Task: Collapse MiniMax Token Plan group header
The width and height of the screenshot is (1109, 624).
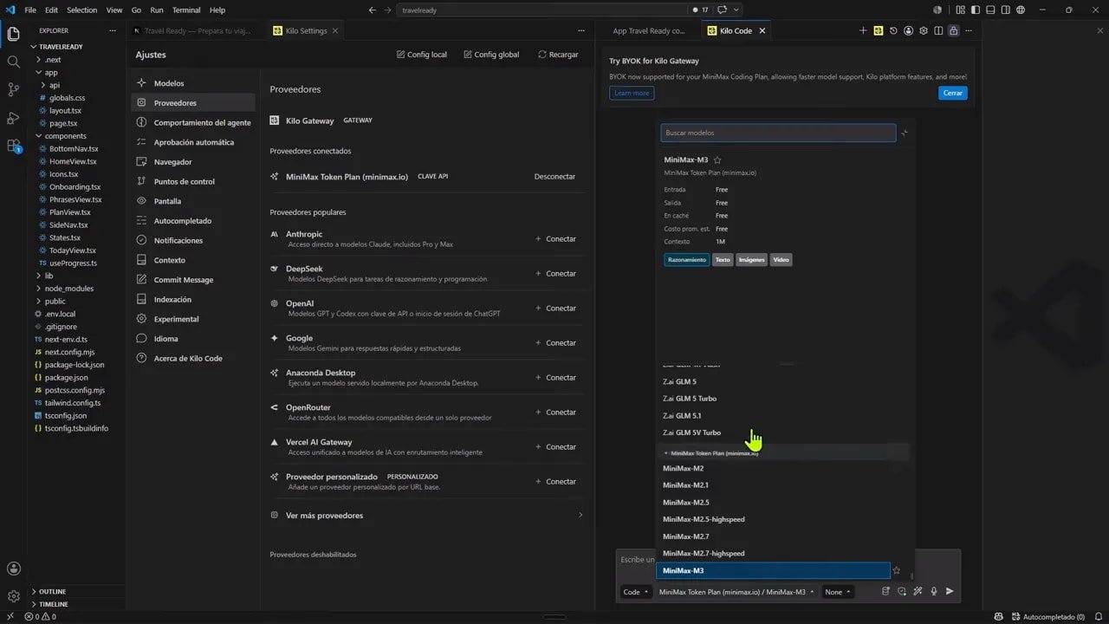Action: 782,453
